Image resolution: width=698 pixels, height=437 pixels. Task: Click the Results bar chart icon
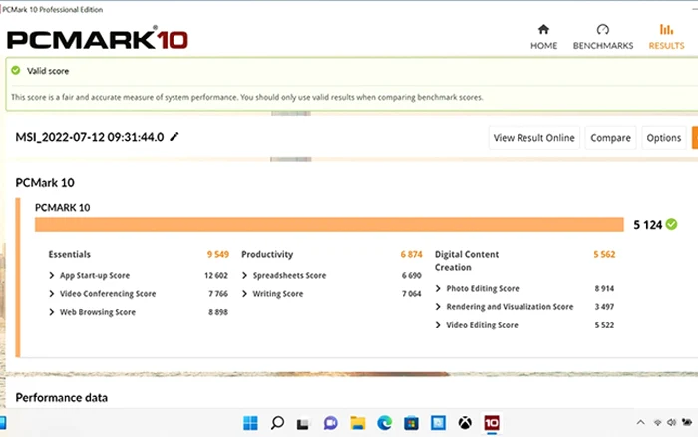click(666, 29)
